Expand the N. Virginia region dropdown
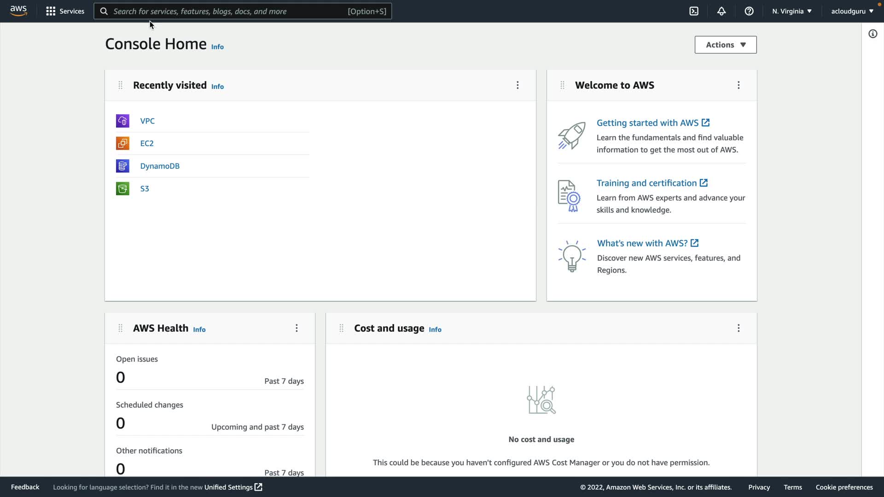Viewport: 884px width, 497px height. click(x=792, y=11)
